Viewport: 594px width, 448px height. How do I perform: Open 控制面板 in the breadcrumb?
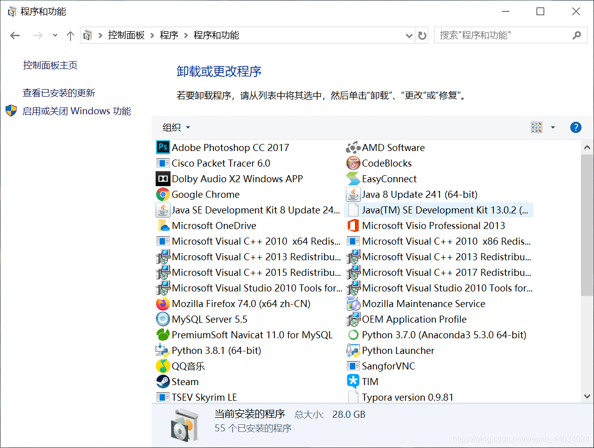tap(126, 36)
